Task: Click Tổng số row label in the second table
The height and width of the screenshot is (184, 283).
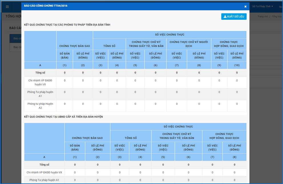Action: (44, 165)
